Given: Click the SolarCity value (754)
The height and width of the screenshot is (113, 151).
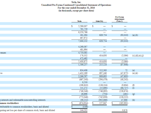Looking at the screenshot, I should point(105,94).
